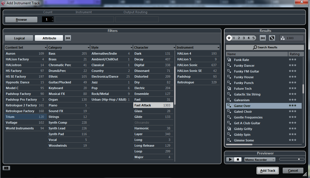Switch to the Logical filter tab
Image resolution: width=310 pixels, height=178 pixels.
19,38
